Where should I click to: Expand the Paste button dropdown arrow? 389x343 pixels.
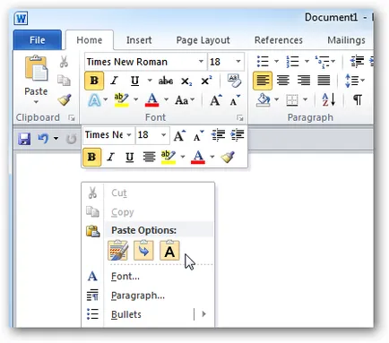tap(36, 102)
